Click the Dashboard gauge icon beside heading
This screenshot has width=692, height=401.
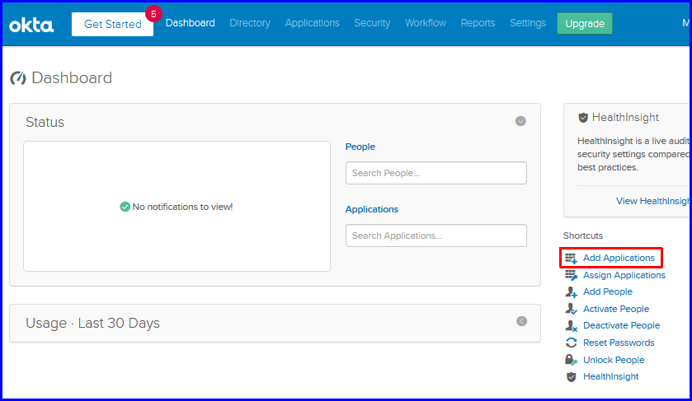[18, 78]
